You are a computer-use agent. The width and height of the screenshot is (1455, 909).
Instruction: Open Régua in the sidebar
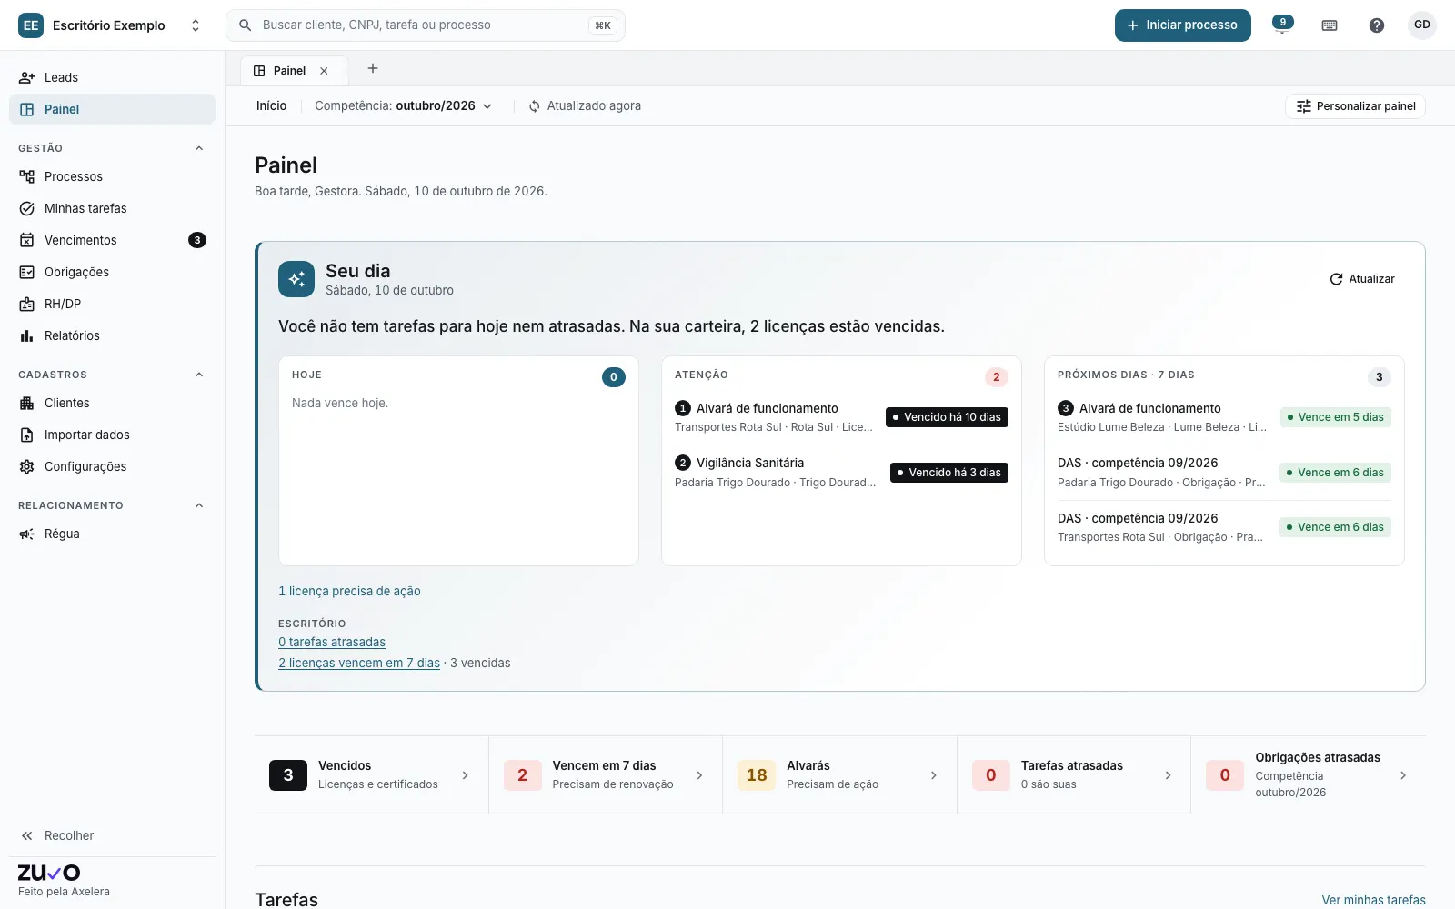pos(112,534)
